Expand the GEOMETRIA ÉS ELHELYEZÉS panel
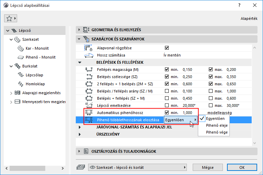The height and width of the screenshot is (175, 263). [x=80, y=30]
